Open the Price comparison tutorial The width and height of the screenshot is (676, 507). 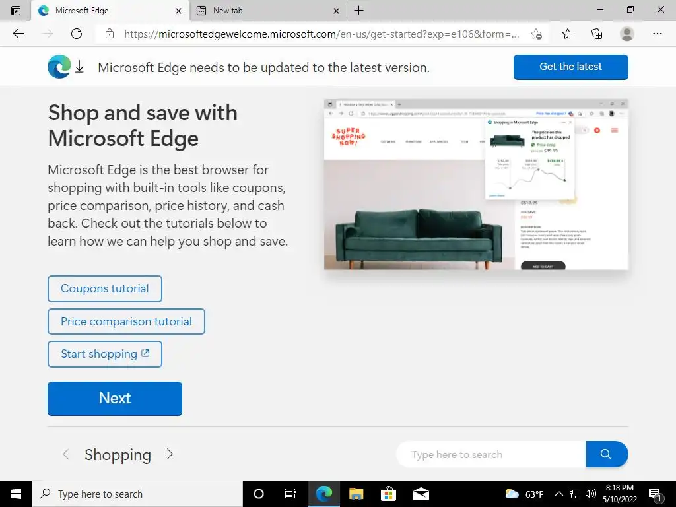click(x=126, y=321)
